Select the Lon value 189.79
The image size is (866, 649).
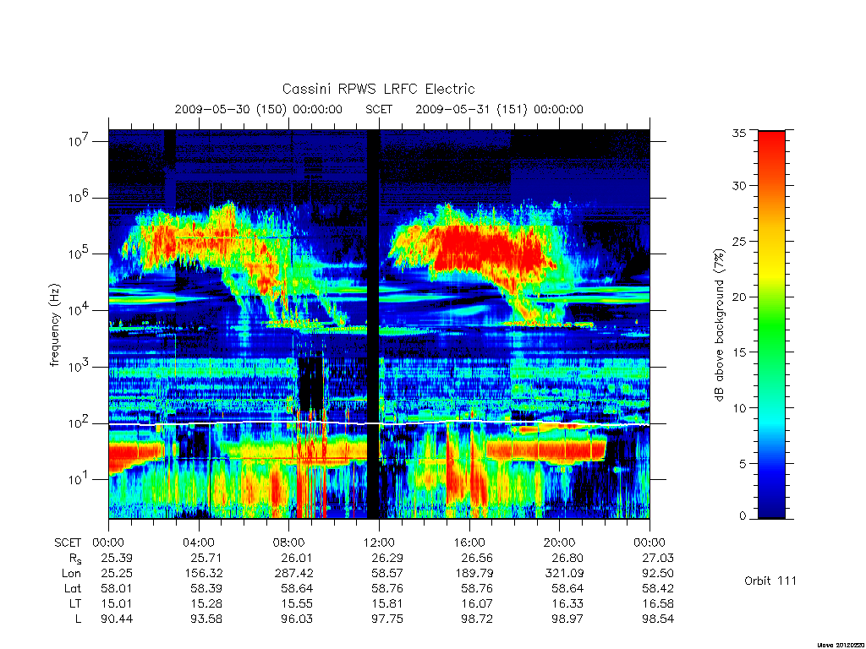474,574
